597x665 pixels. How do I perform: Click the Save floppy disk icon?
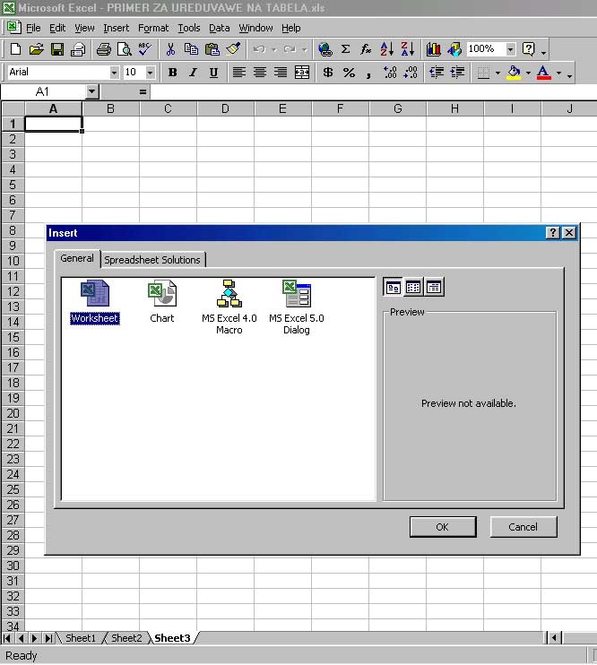(57, 49)
